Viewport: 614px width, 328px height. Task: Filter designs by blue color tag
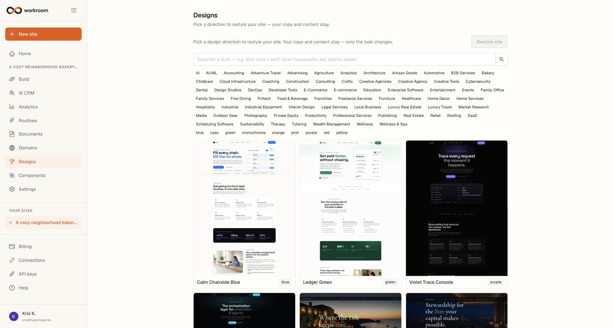200,133
